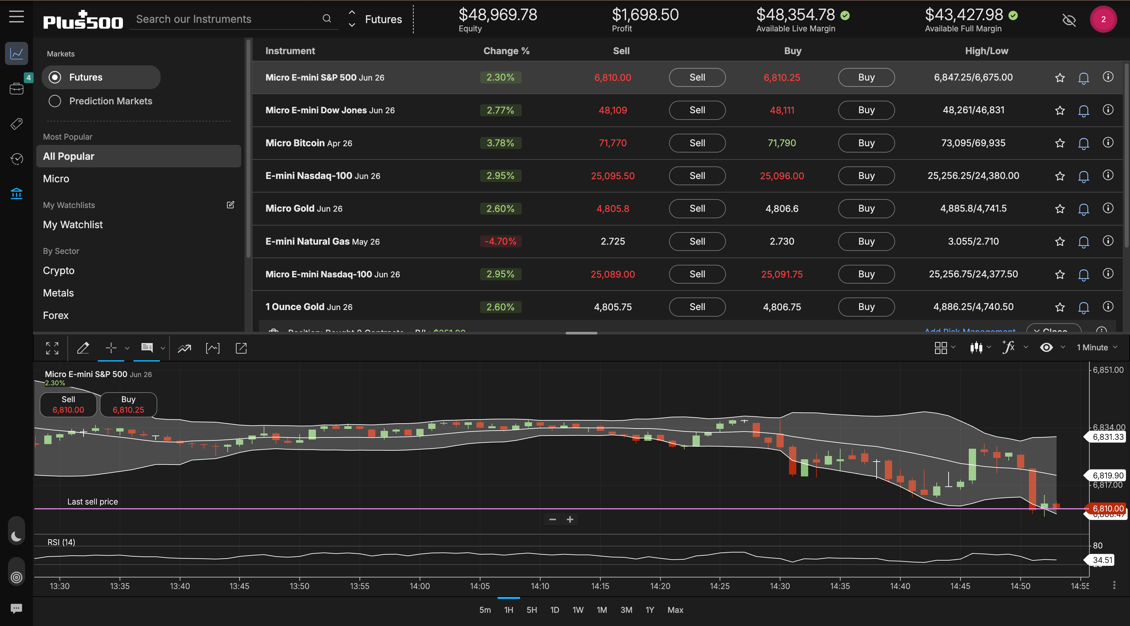This screenshot has width=1130, height=626.
Task: Click the instrument list scrollbar
Action: point(1126,156)
